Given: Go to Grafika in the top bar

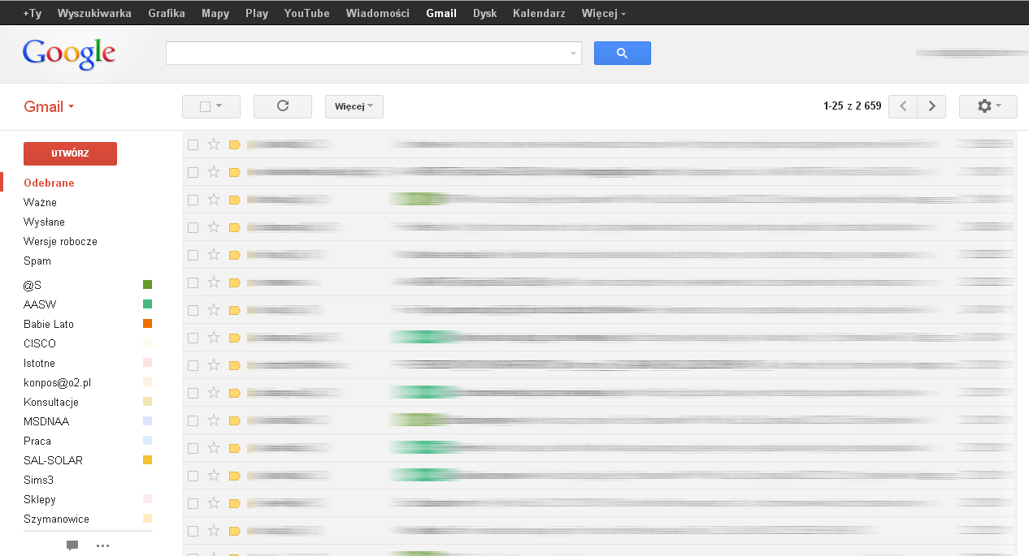Looking at the screenshot, I should coord(167,13).
